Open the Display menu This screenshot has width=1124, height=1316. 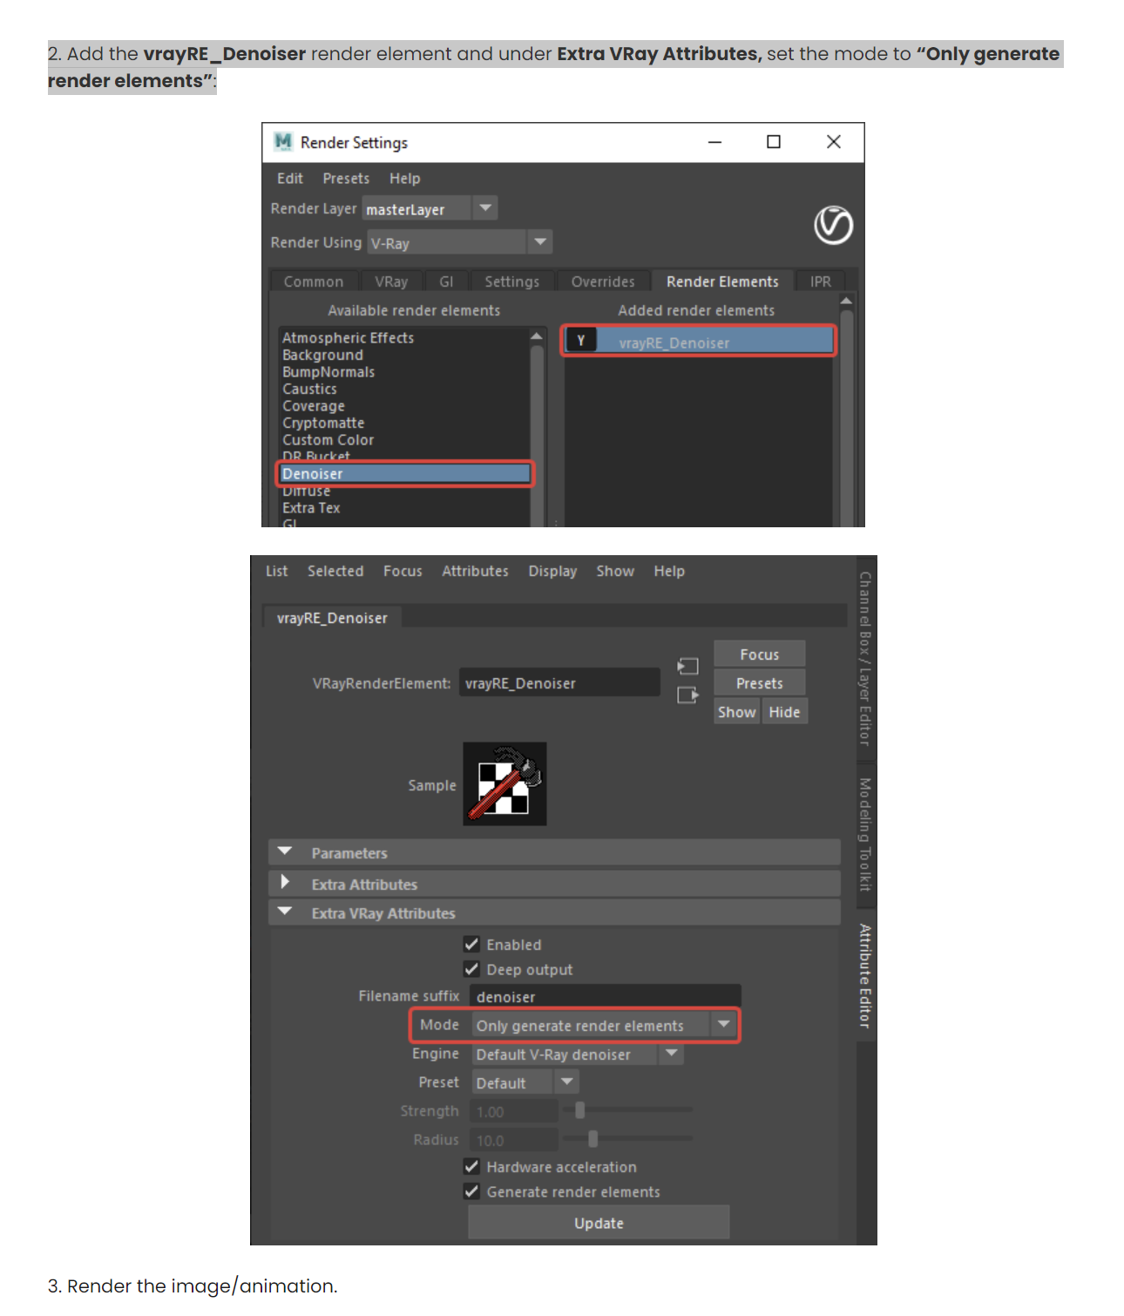pos(552,571)
